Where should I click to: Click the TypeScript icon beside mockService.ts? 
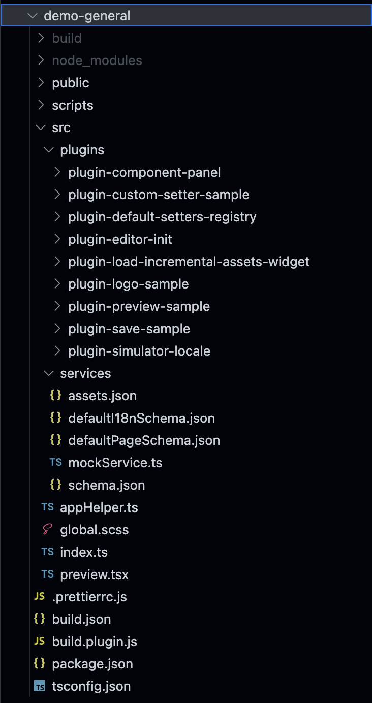55,463
